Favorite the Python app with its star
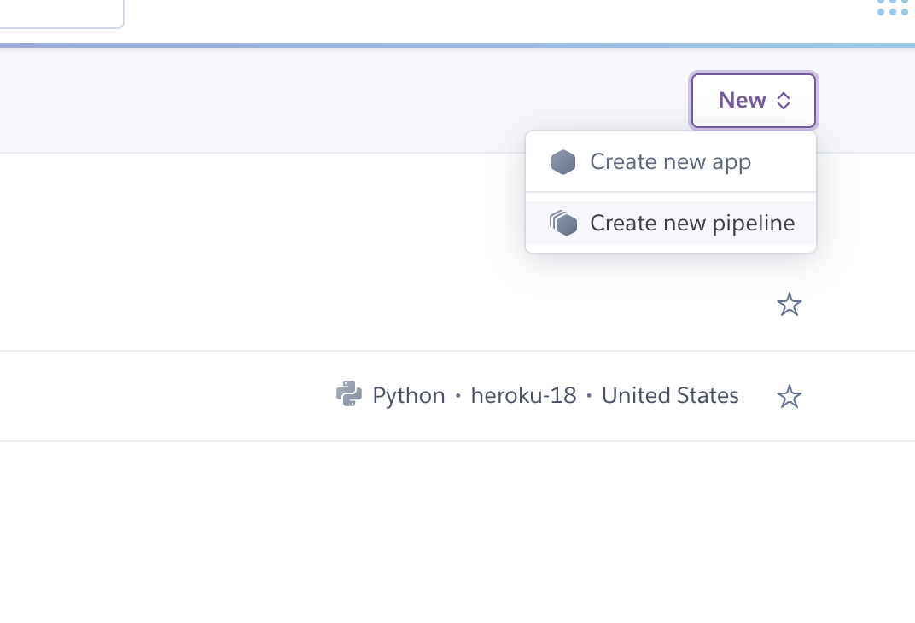This screenshot has height=623, width=915. 790,396
